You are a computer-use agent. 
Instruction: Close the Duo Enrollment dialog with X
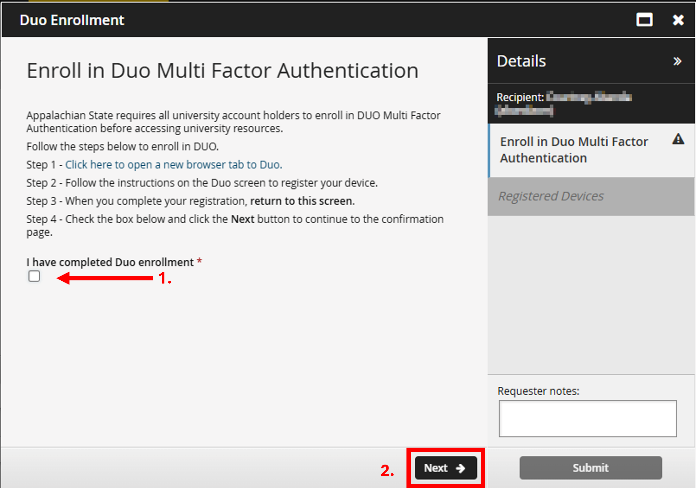(x=678, y=20)
